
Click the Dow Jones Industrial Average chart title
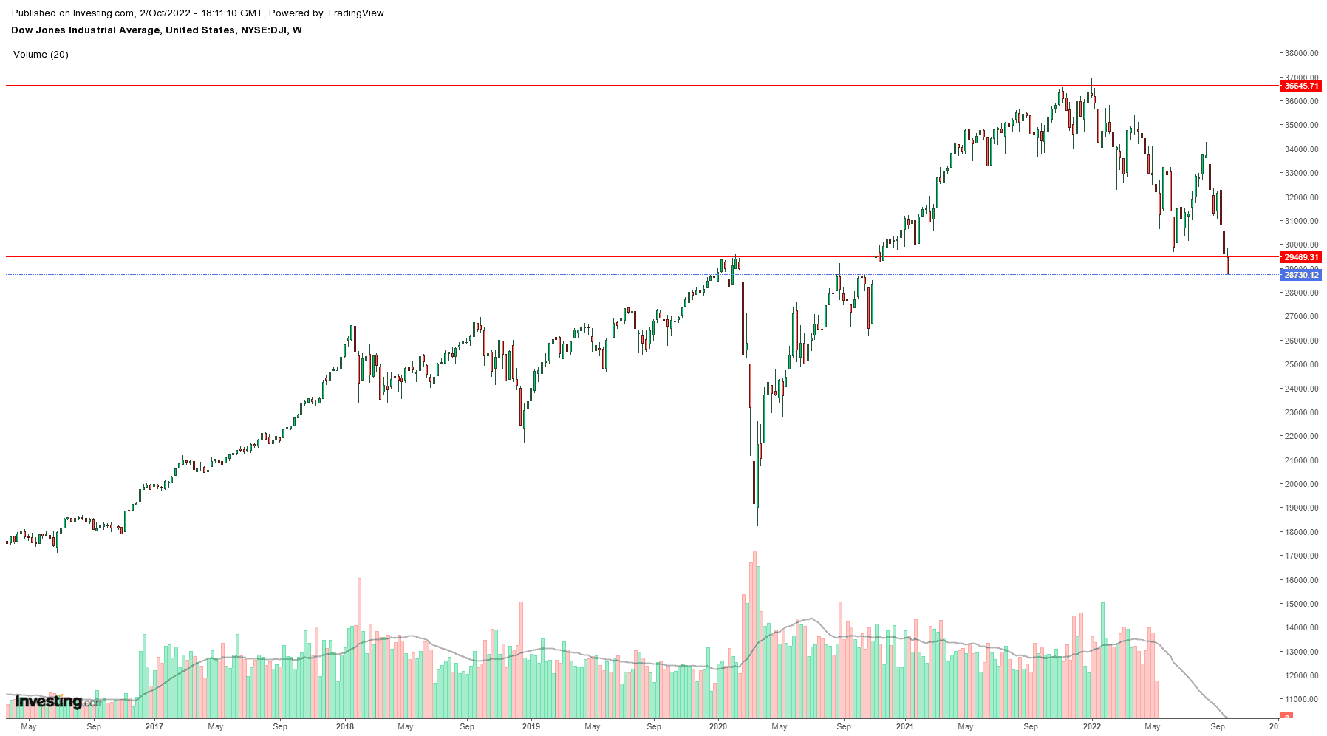[156, 30]
